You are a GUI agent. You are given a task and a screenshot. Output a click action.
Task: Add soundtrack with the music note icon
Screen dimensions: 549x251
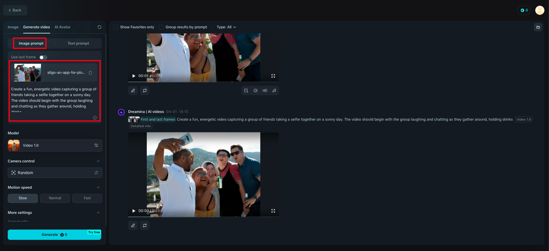[274, 91]
